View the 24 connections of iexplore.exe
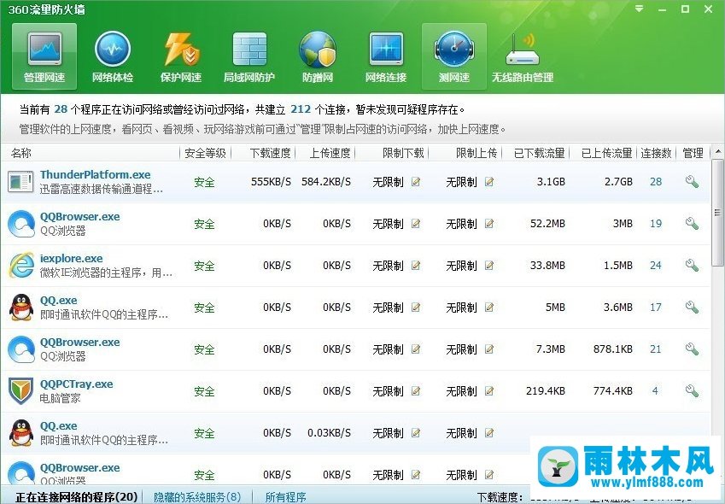The width and height of the screenshot is (725, 504). click(x=656, y=266)
